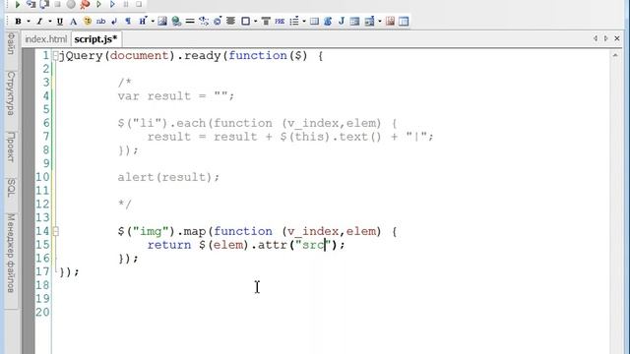Insert paragraph with pilcrow icon
The width and height of the screenshot is (630, 354).
click(128, 22)
